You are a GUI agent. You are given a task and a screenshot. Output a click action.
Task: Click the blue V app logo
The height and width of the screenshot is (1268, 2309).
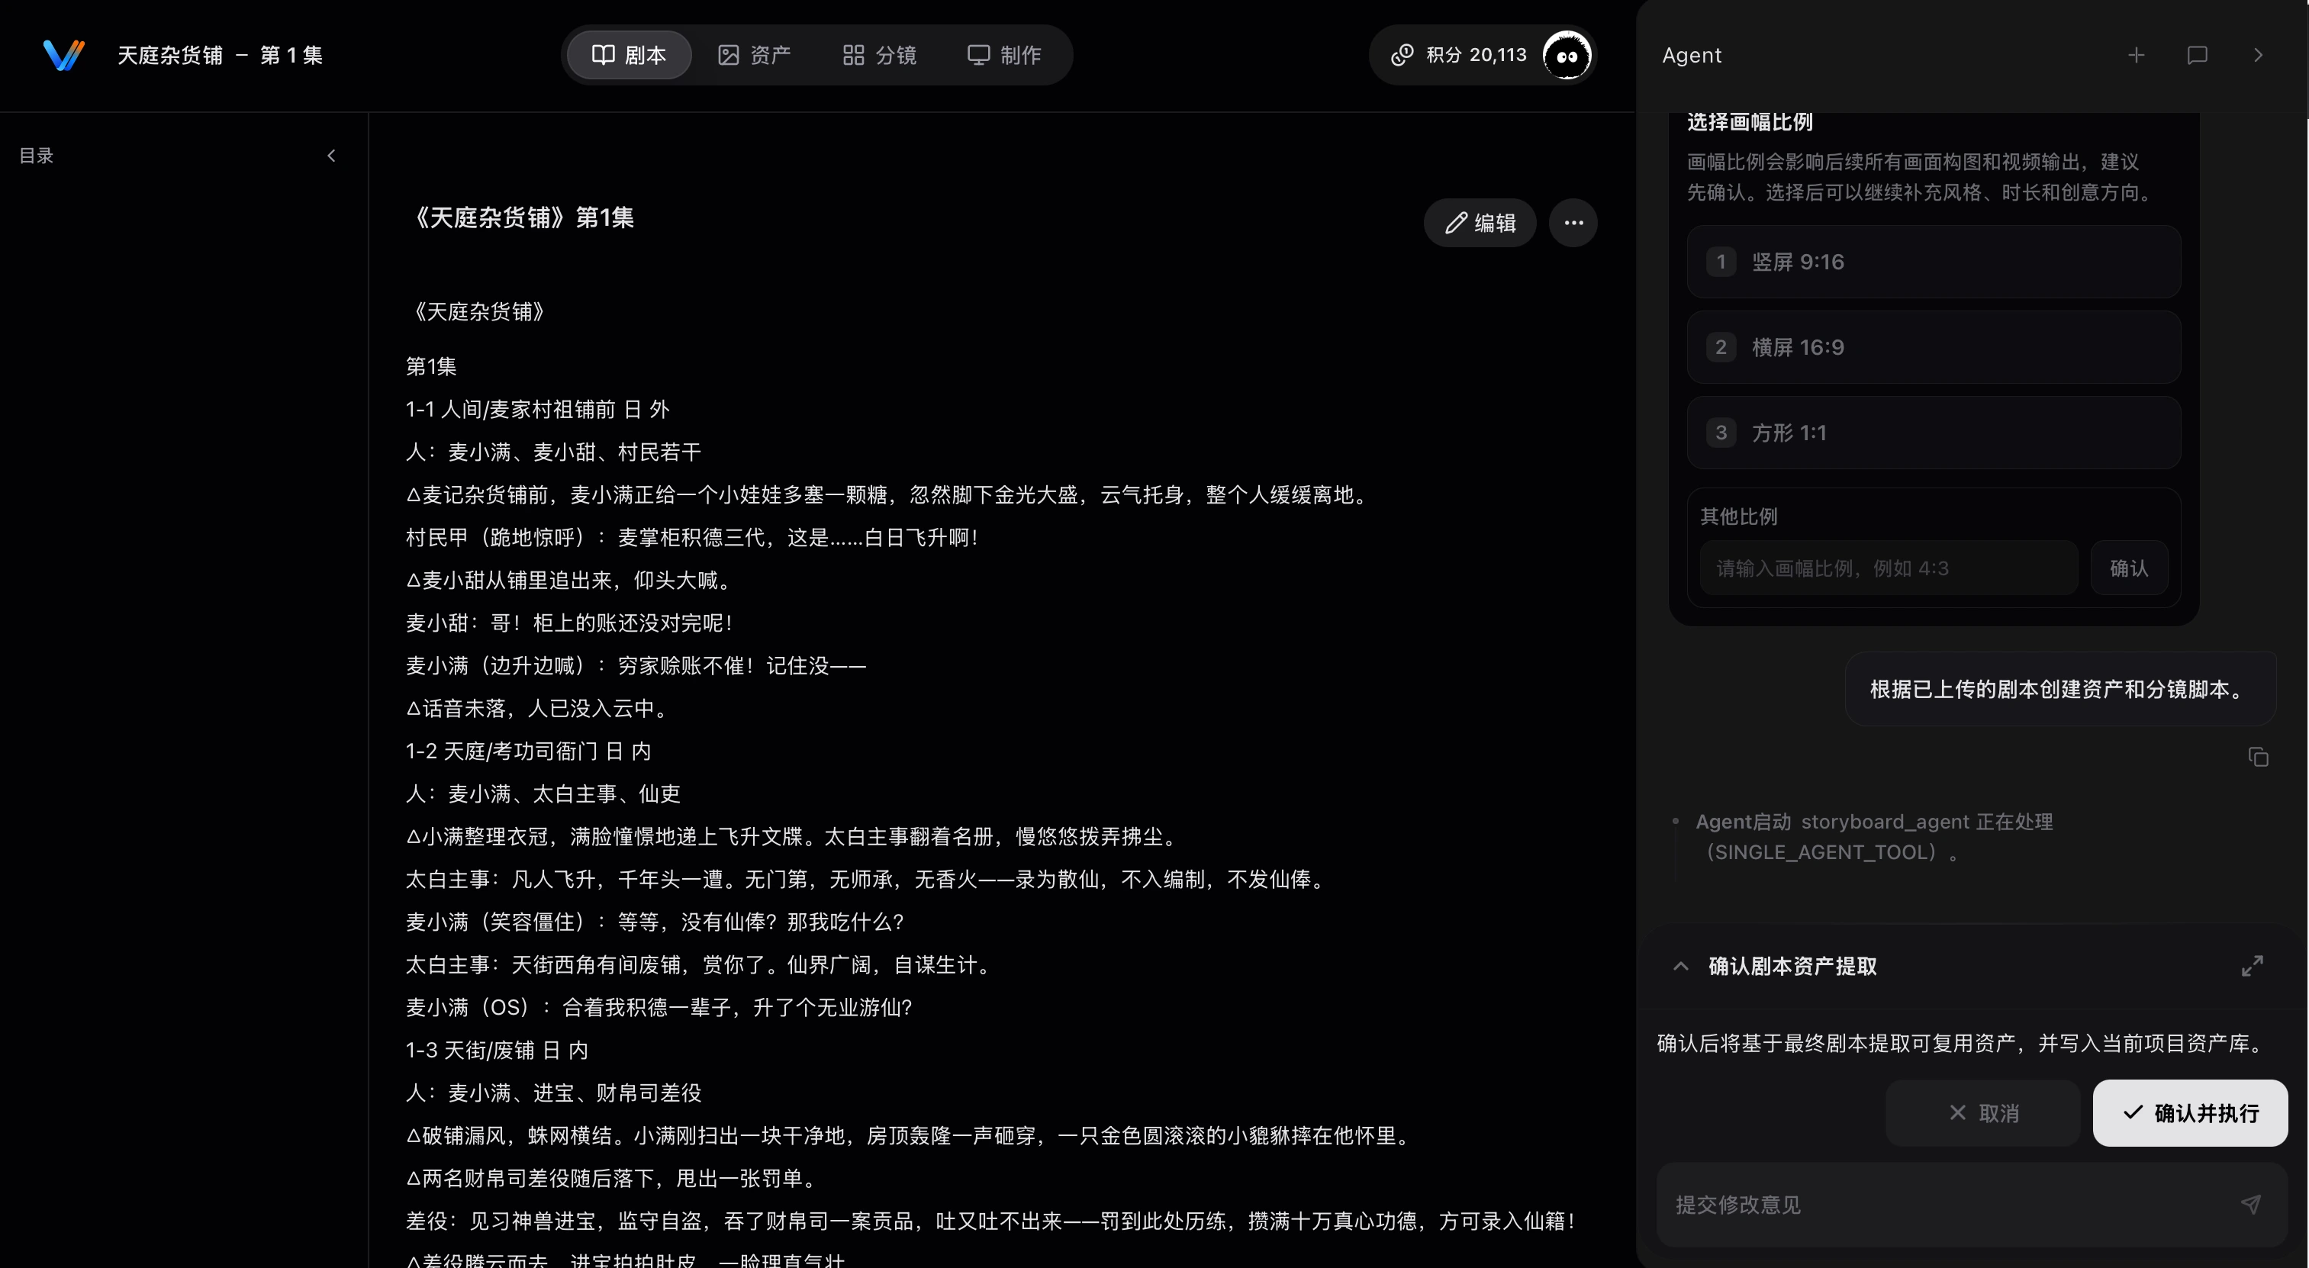[63, 55]
